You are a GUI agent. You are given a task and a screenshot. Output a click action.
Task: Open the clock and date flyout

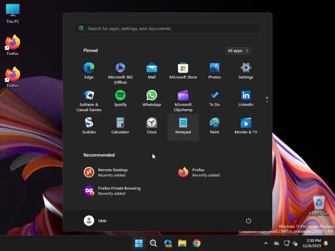(312, 243)
